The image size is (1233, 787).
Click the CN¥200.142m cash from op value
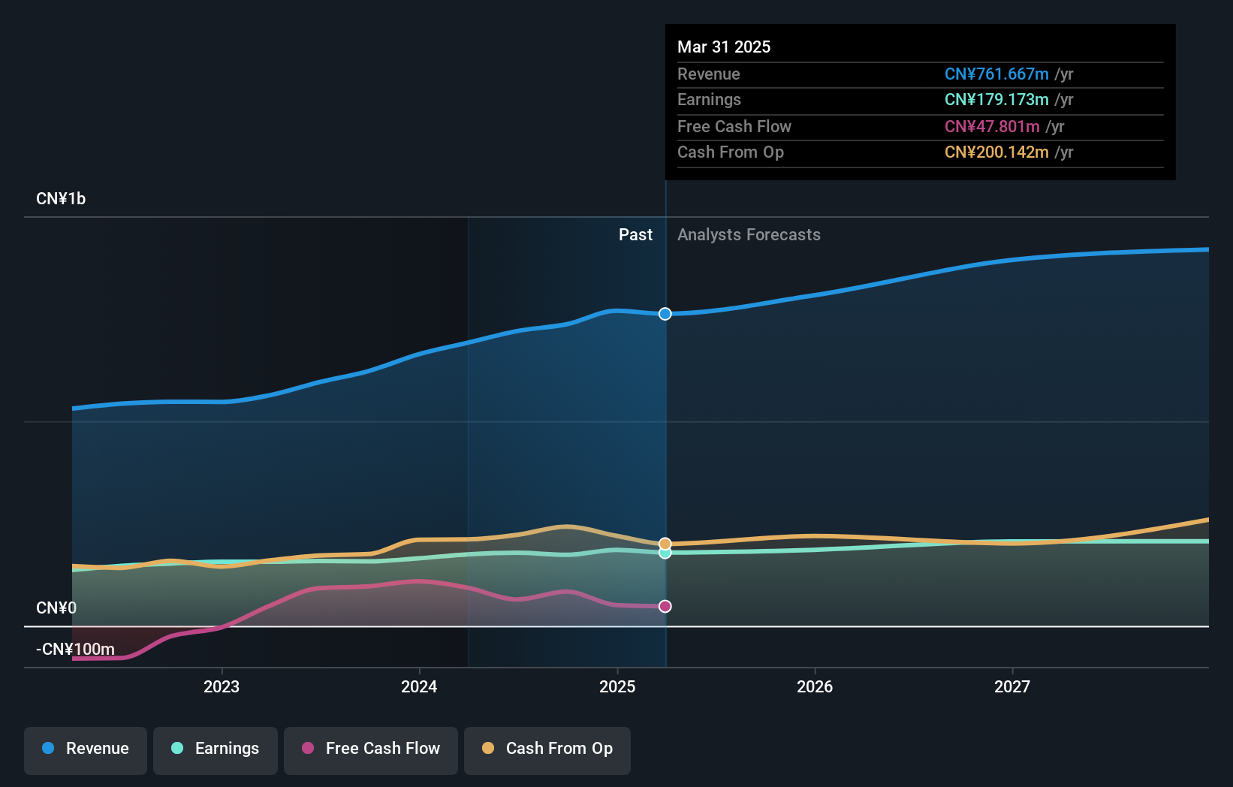996,152
